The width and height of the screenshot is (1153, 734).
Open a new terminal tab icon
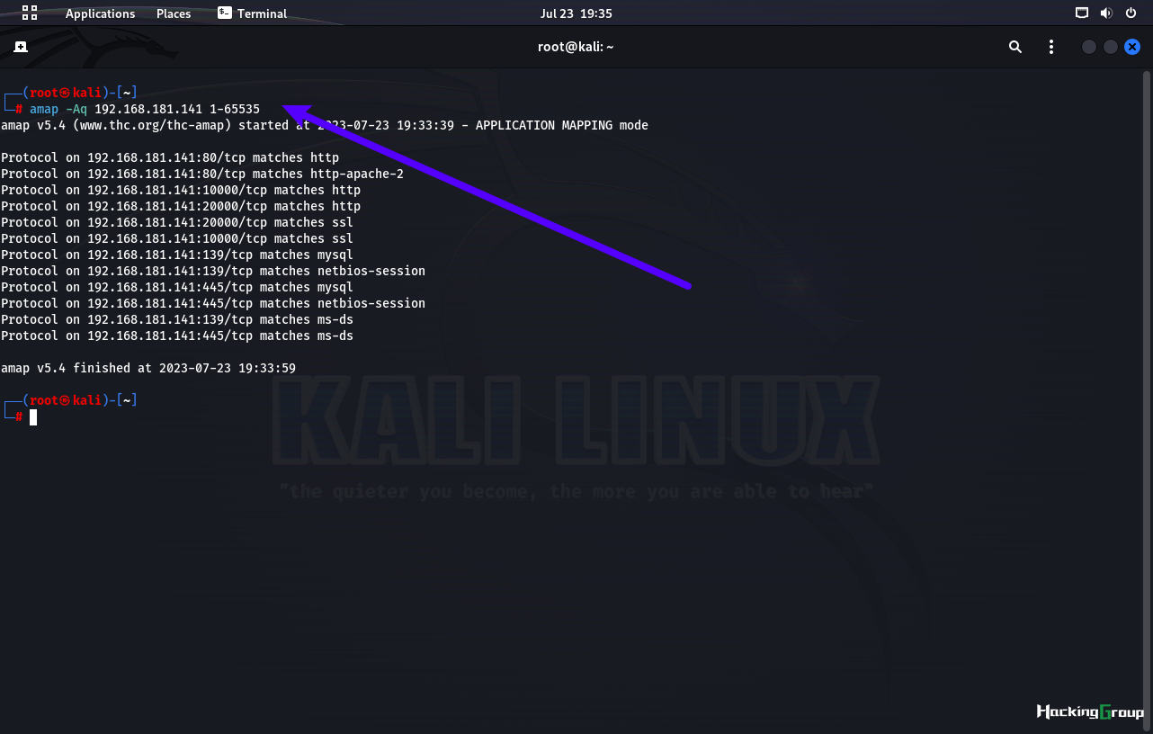pyautogui.click(x=21, y=47)
